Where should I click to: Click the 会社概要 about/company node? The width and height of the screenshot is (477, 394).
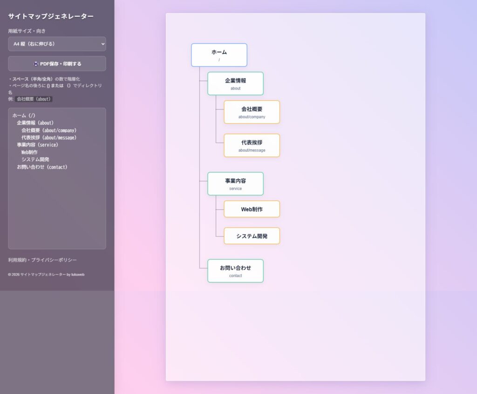[x=252, y=112]
